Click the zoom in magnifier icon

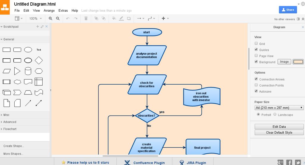[x=50, y=18]
